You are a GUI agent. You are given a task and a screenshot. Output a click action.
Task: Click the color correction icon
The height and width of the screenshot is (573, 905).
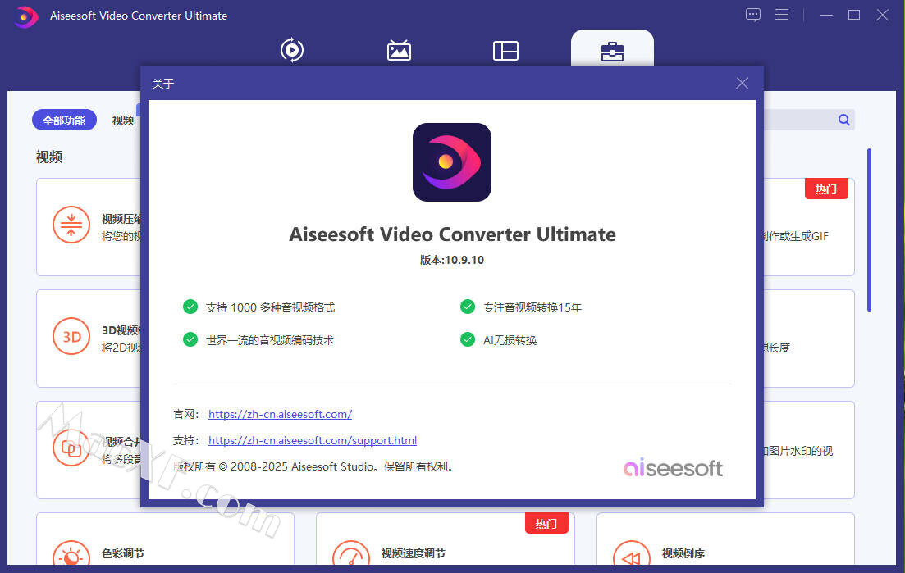71,553
